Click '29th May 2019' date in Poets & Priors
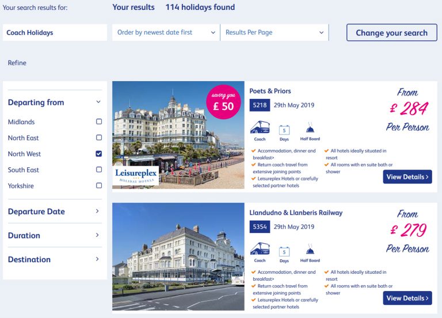 click(x=294, y=105)
